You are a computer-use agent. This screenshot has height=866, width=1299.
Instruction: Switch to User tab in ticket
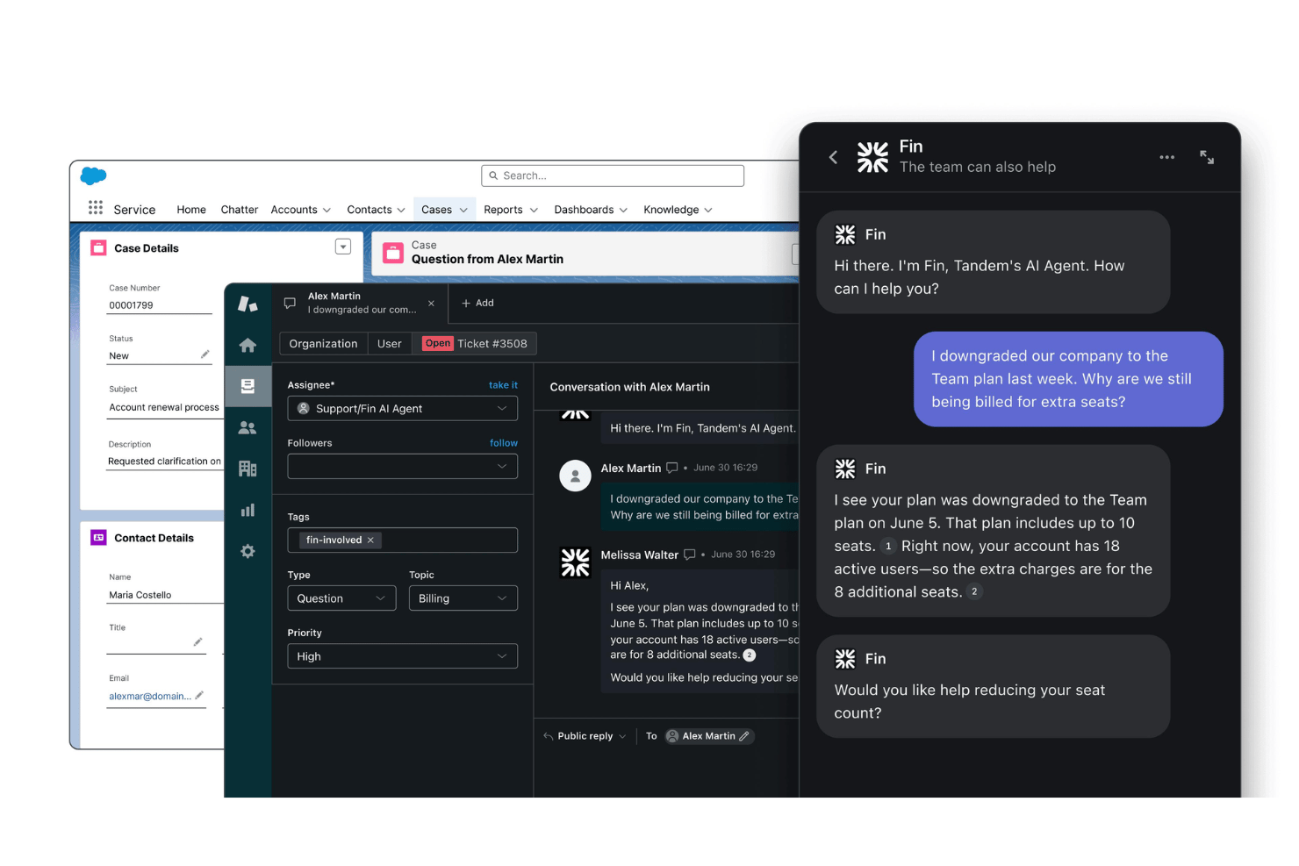click(x=390, y=344)
